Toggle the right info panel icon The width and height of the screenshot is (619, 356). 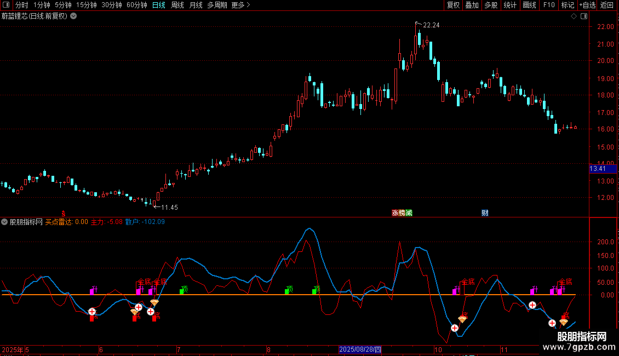point(584,16)
